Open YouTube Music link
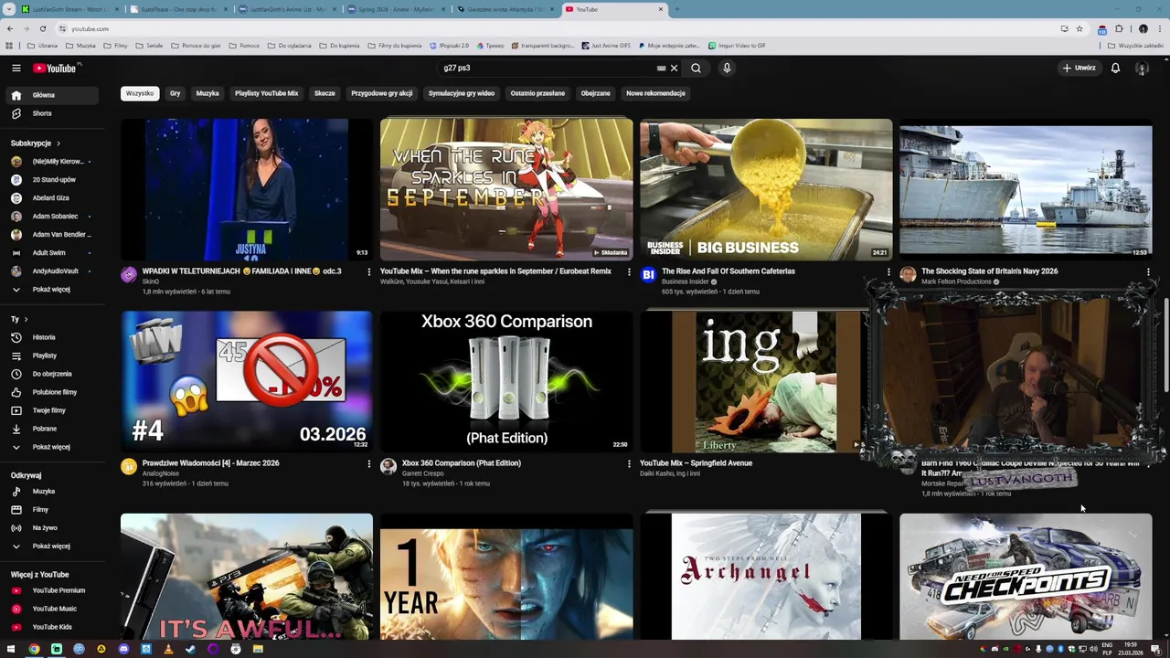Screen dimensions: 1170x658 [51, 609]
